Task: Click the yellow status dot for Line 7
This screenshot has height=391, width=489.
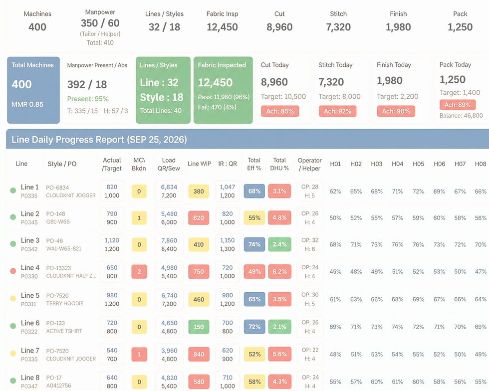Action: click(x=13, y=353)
